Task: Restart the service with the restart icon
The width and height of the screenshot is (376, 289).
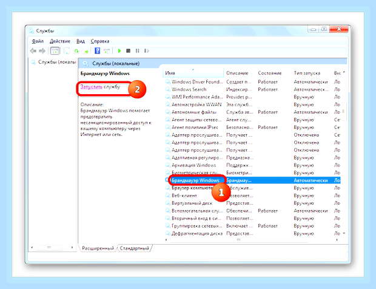Action: pyautogui.click(x=147, y=50)
